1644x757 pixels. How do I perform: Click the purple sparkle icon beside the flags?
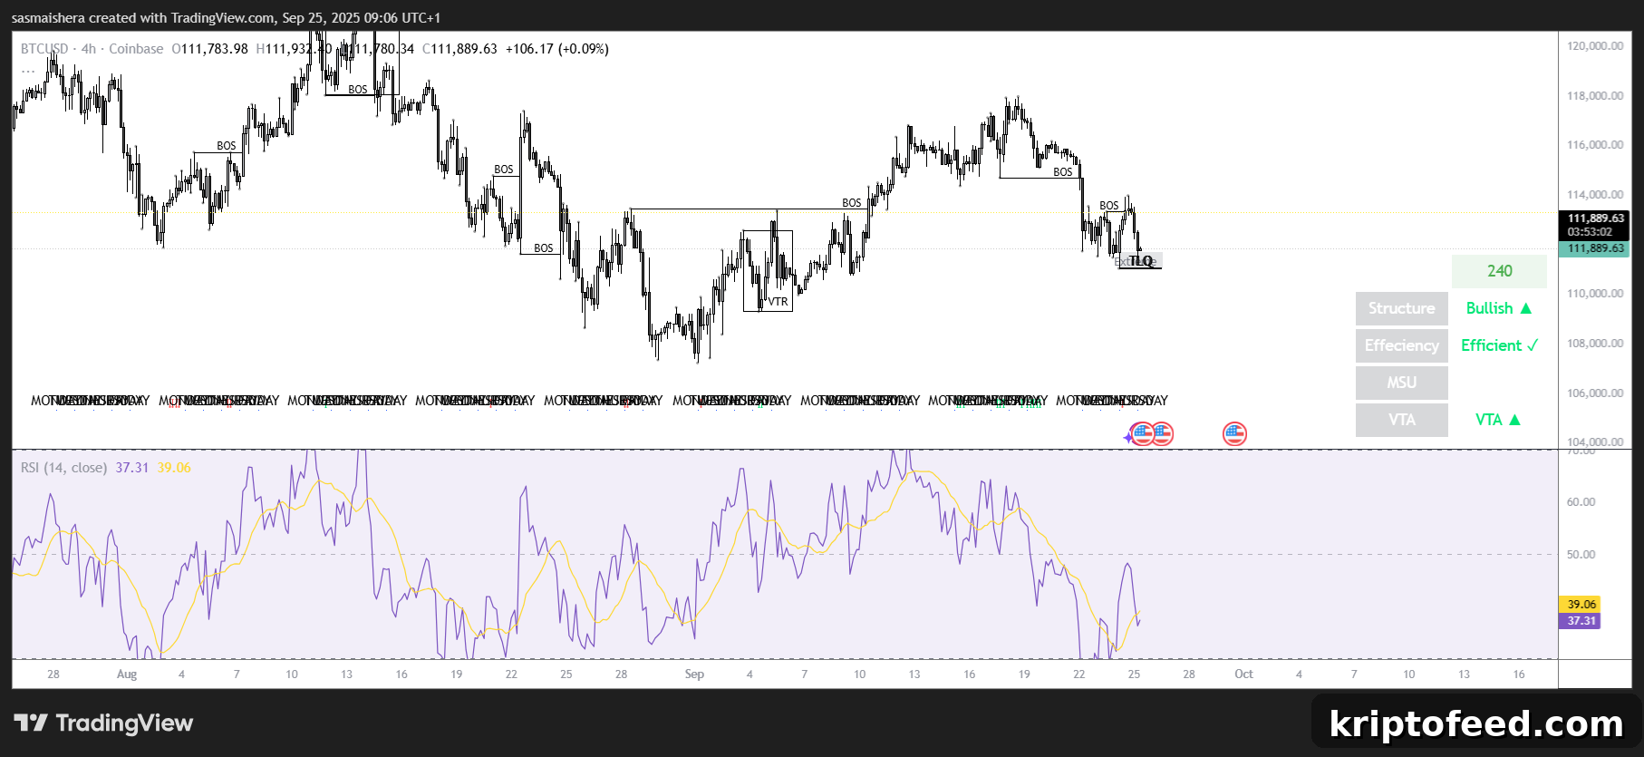click(1127, 437)
